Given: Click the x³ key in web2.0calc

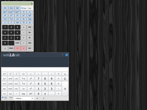Looking at the screenshot, I should [31, 84].
